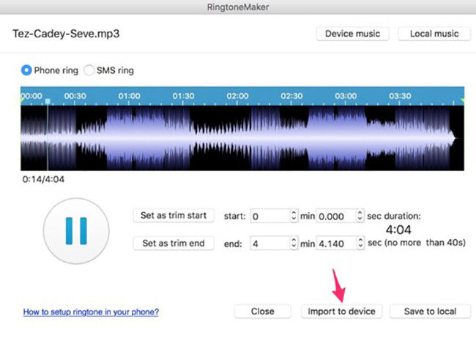Click the end minutes stepper arrows

pyautogui.click(x=294, y=244)
